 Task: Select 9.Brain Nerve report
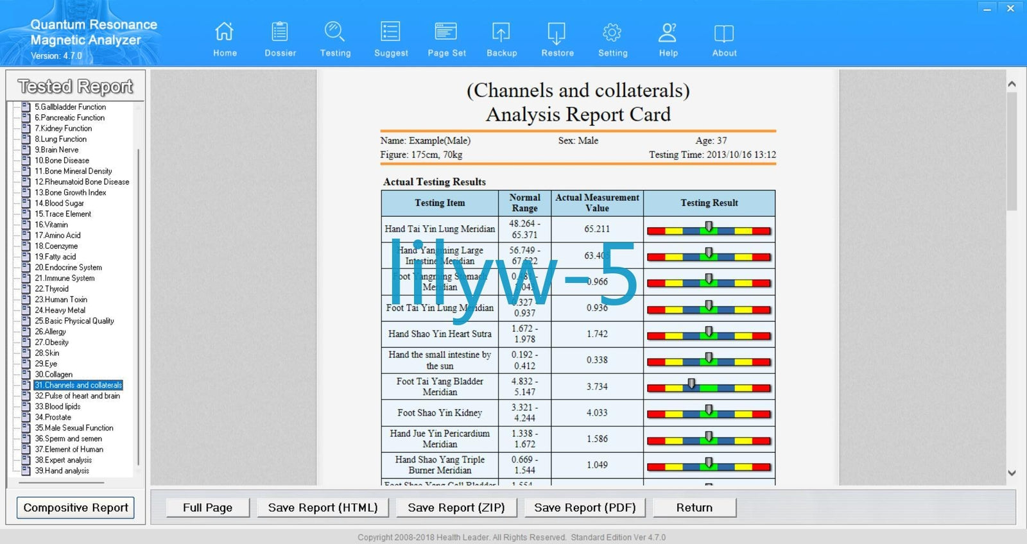coord(56,150)
